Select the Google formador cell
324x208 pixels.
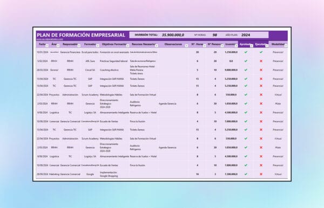[x=90, y=174]
